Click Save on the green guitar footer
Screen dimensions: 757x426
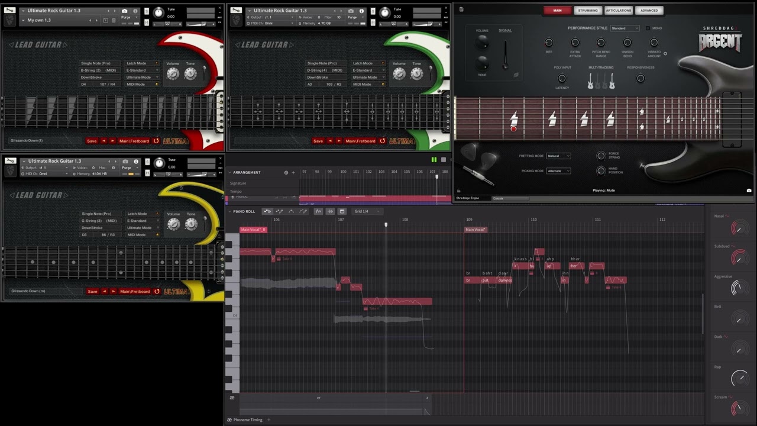318,141
